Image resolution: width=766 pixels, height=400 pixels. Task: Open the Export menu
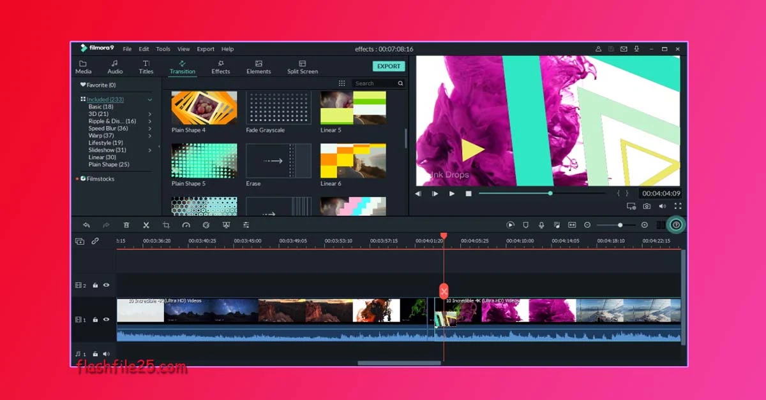[x=206, y=49]
